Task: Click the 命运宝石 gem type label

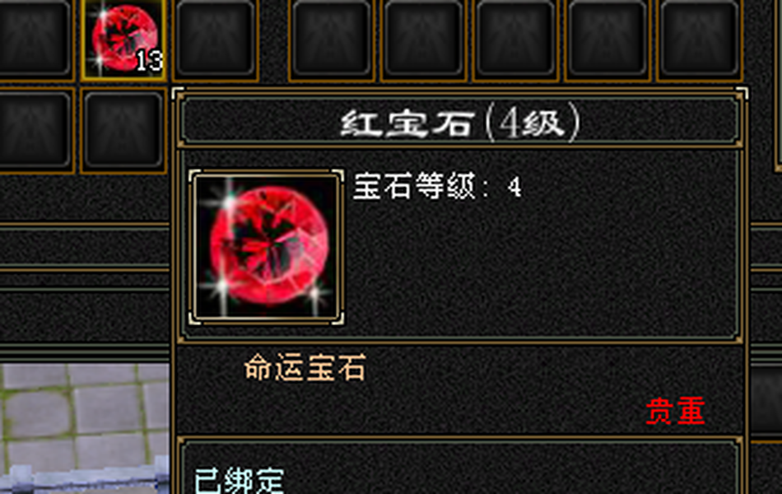Action: coord(305,367)
